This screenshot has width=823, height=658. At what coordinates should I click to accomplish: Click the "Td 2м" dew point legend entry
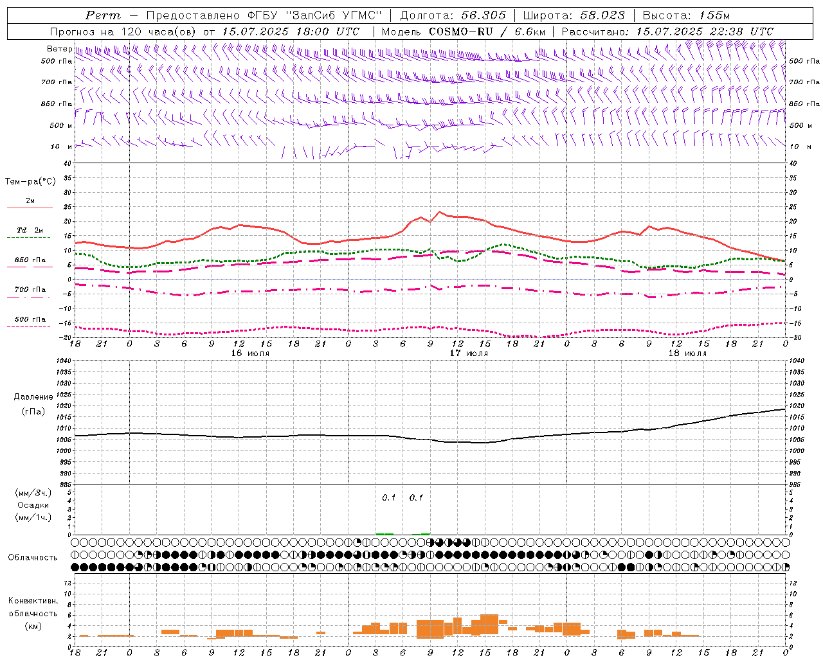tap(30, 230)
